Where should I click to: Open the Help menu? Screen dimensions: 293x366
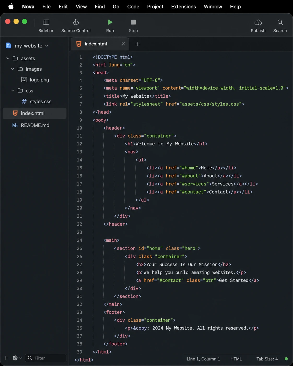click(x=235, y=7)
